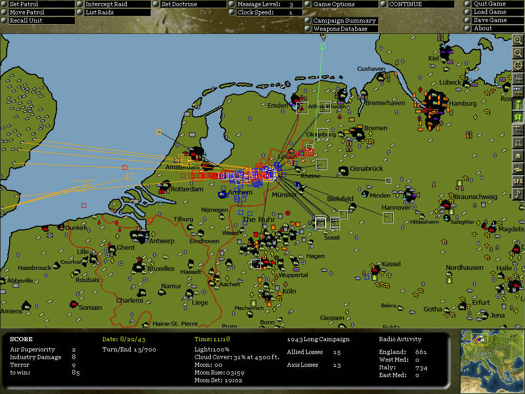Click the Date 8/29/43 readout

click(124, 339)
